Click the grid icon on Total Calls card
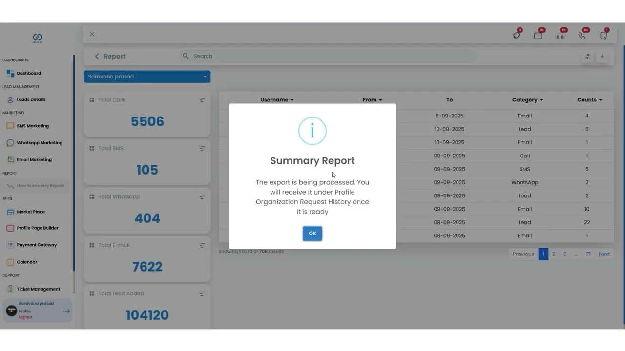The image size is (625, 351). click(91, 100)
